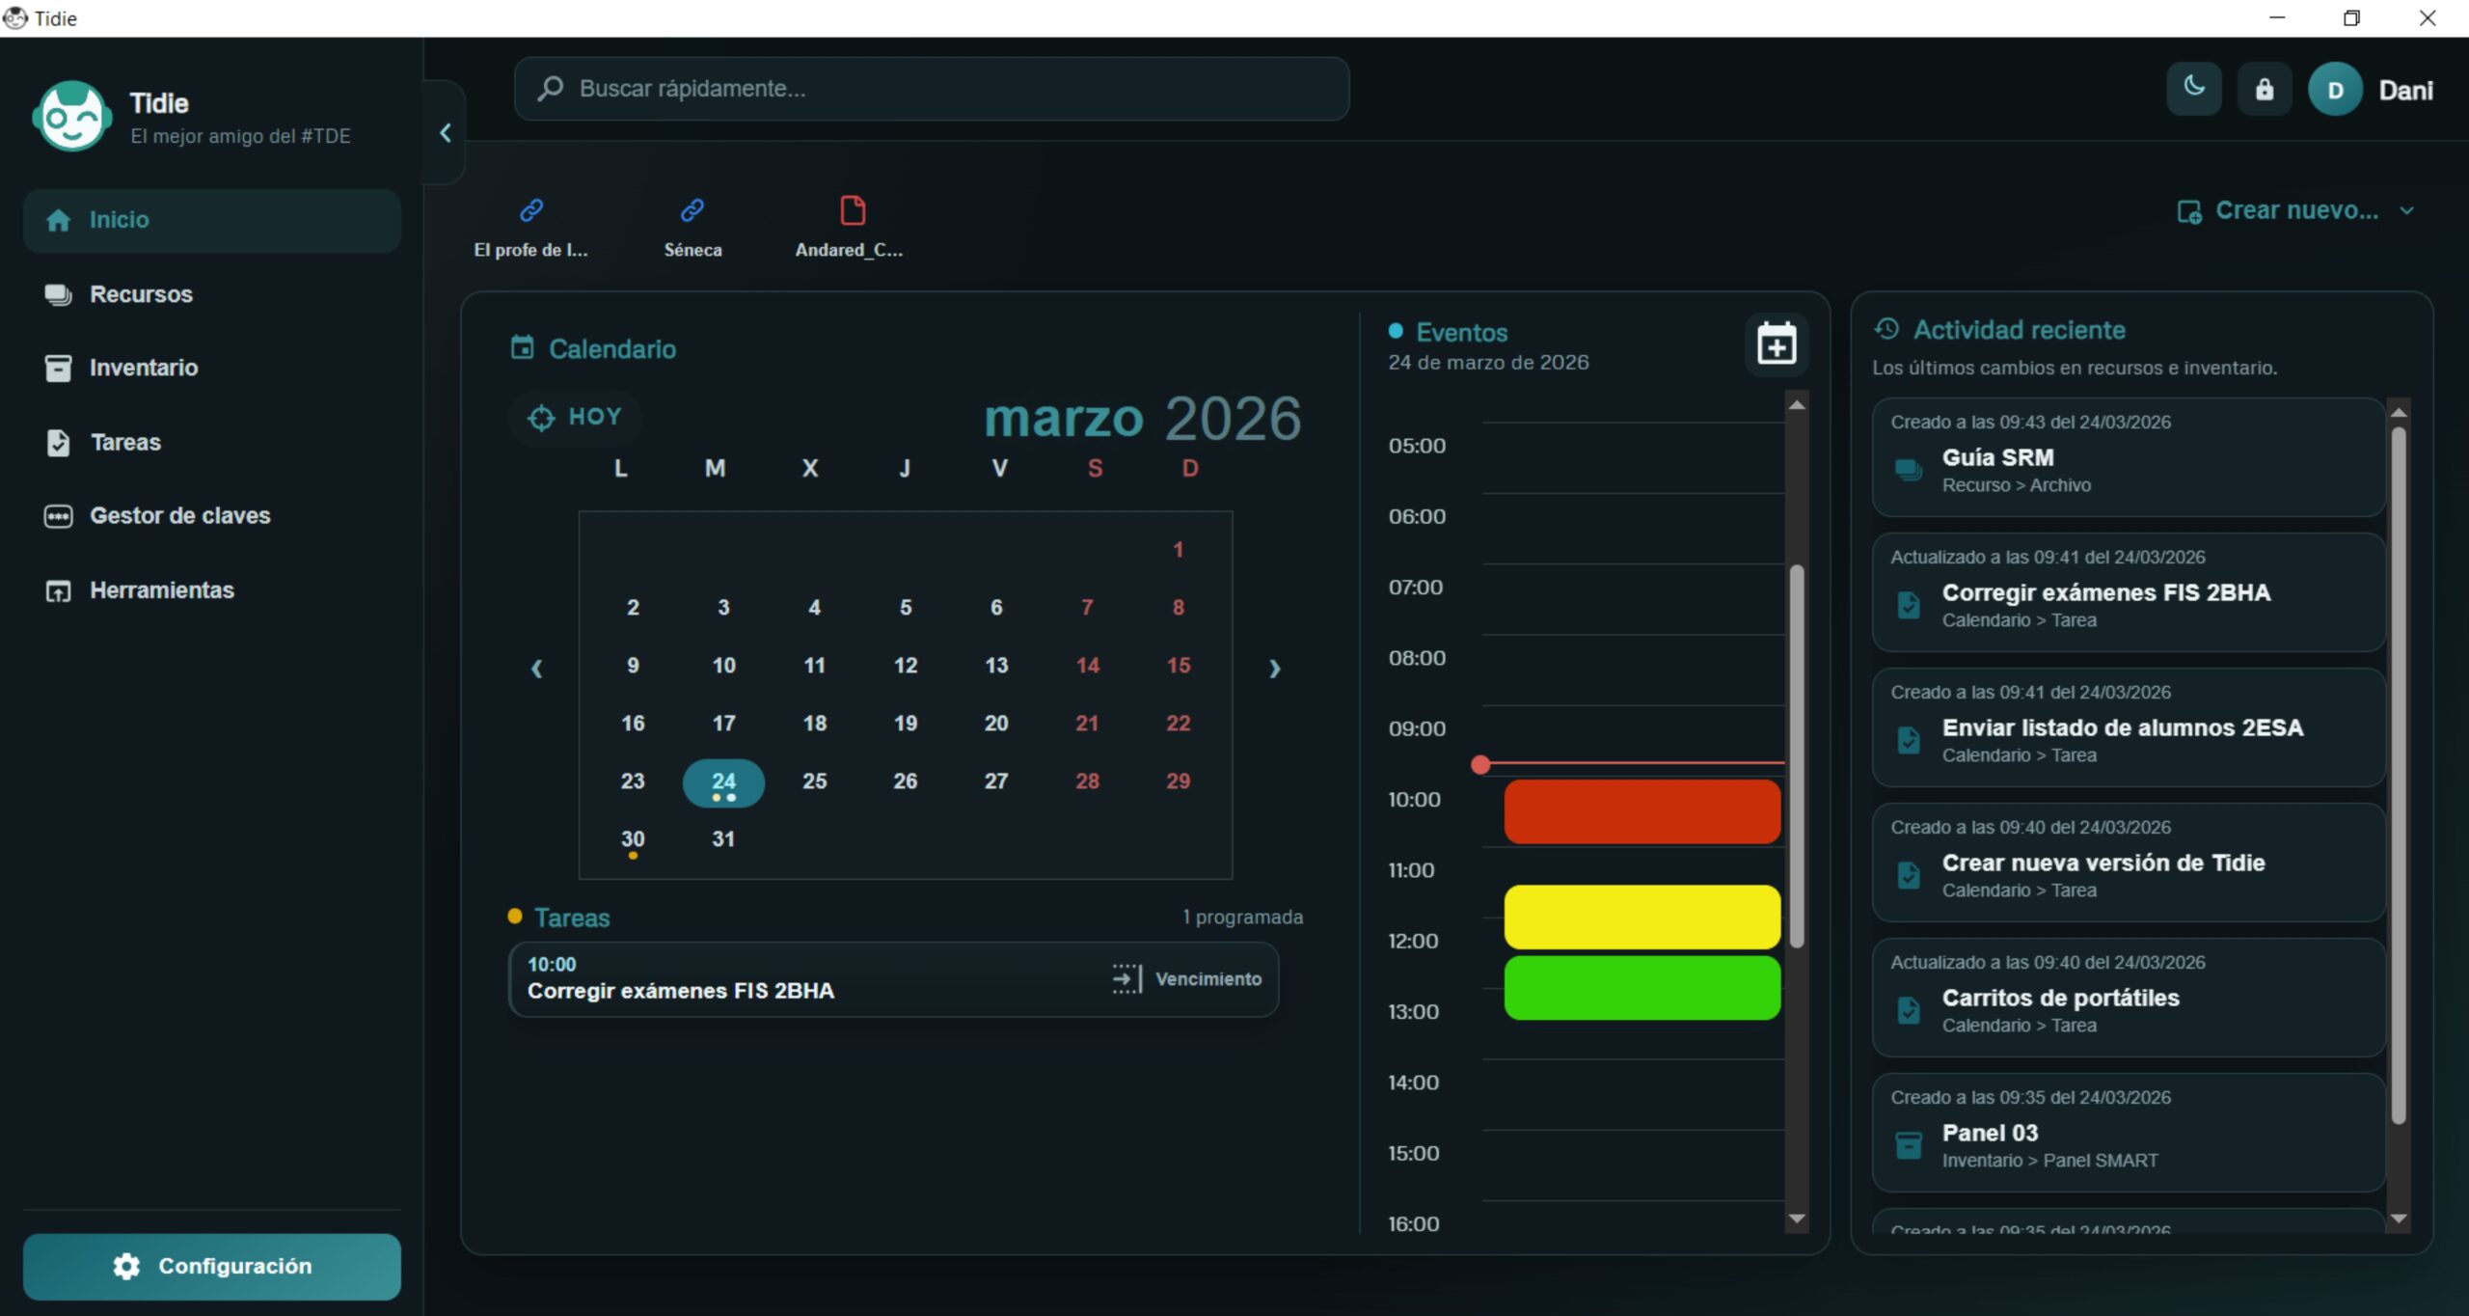The width and height of the screenshot is (2469, 1316).
Task: Open El profe de I... link shortcut
Action: pos(531,228)
